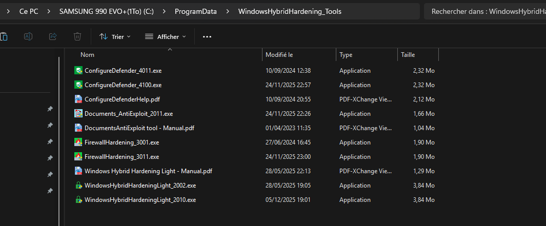Click the 2,12 Mo size cell
Viewport: 546px width, 226px height.
(424, 99)
